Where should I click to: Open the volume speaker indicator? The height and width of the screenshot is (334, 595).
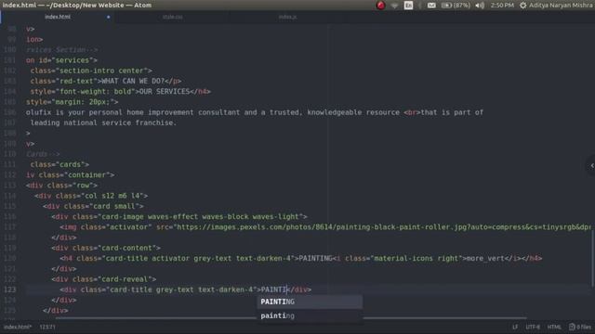[x=480, y=6]
